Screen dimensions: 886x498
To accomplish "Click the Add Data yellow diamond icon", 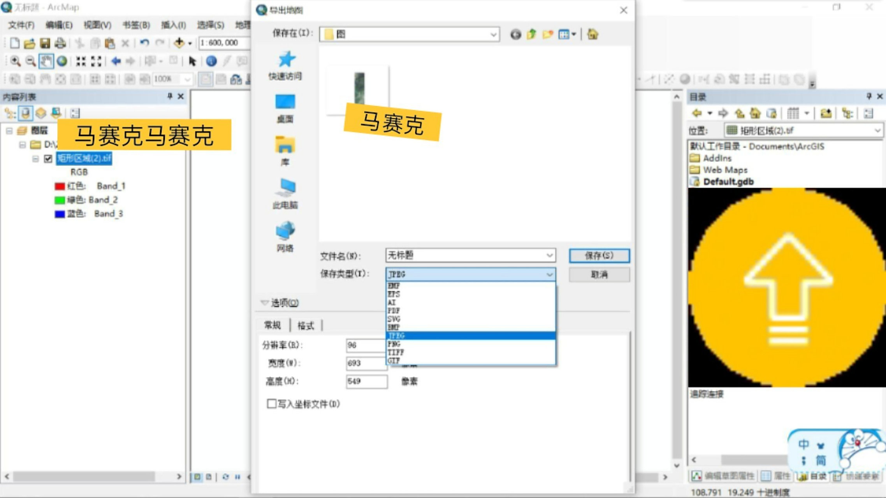I will click(x=180, y=43).
